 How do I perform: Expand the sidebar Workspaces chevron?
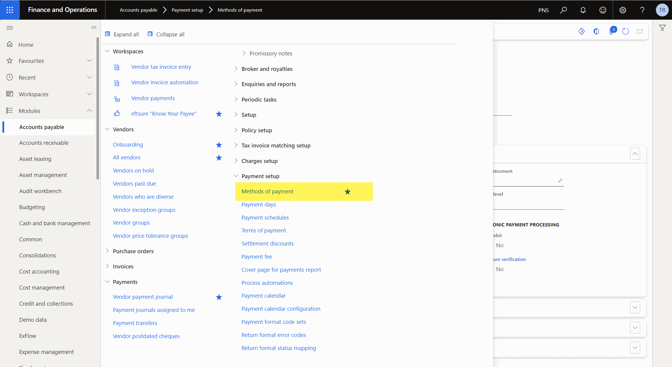pos(89,94)
